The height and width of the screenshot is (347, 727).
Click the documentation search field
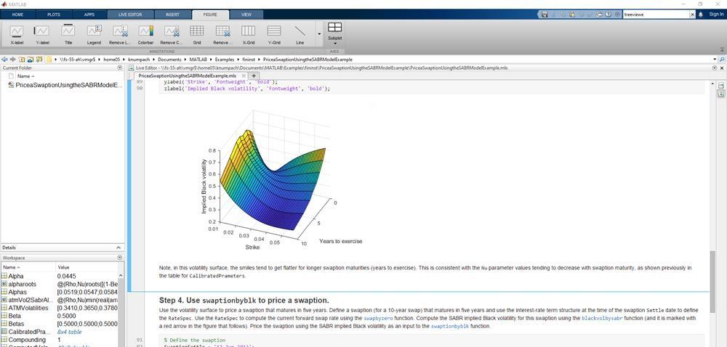point(654,15)
